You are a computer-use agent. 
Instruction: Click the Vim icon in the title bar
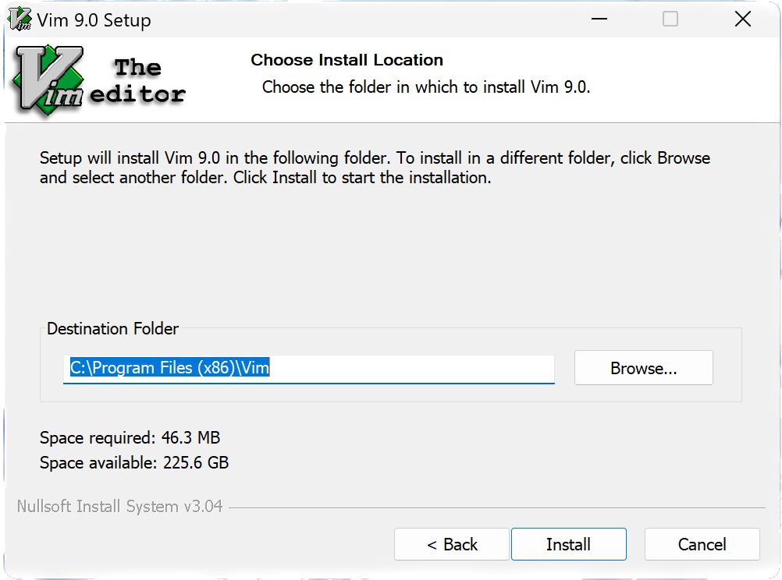click(20, 19)
